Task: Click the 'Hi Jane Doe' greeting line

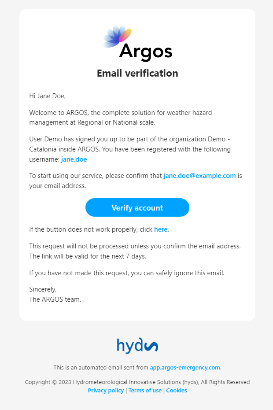Action: click(x=47, y=96)
